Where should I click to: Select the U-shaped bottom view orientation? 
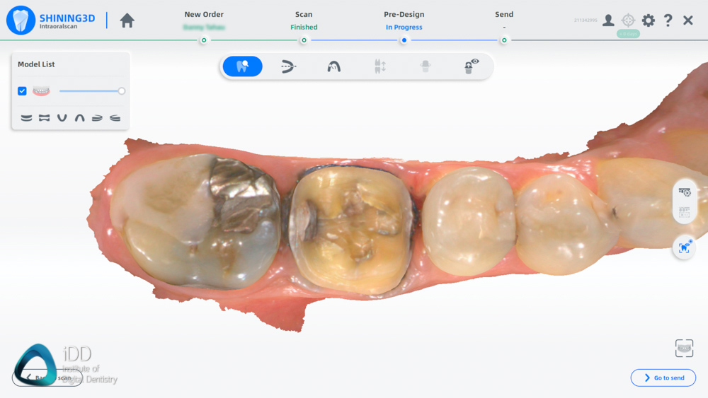(62, 118)
